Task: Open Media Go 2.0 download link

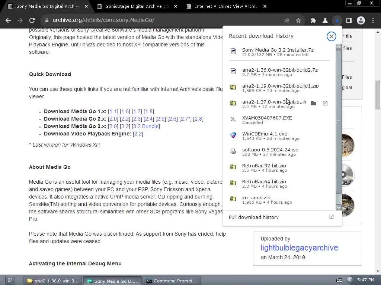Action: click(113, 119)
